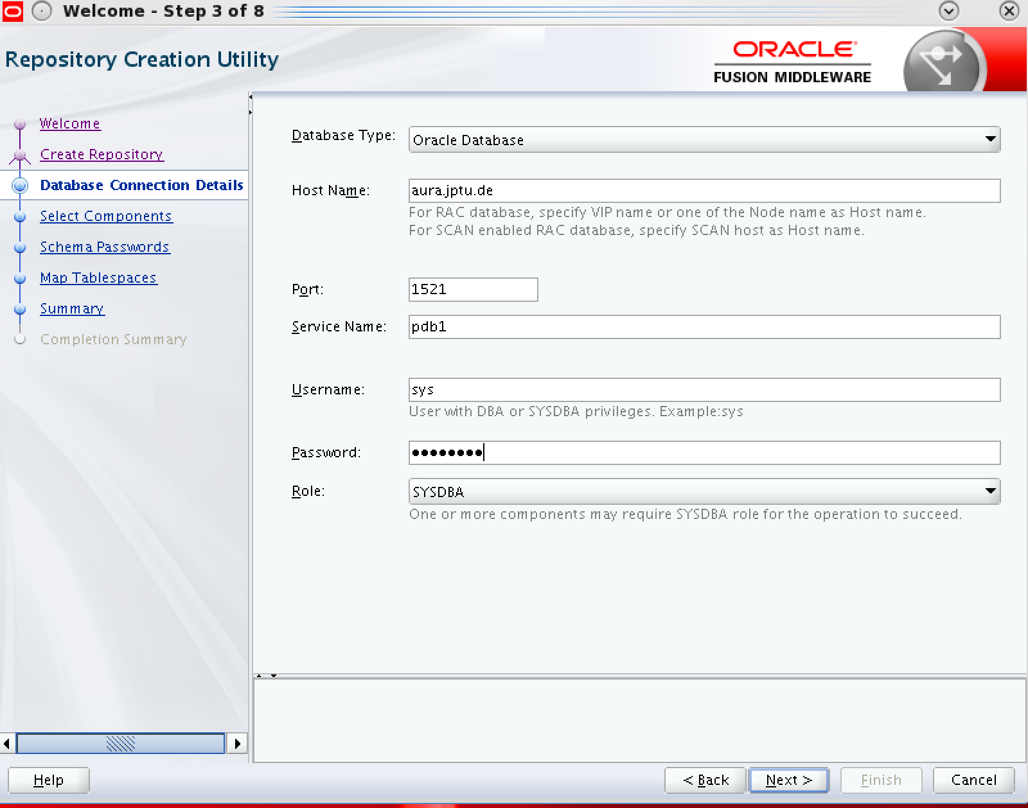
Task: Click the title bar minimize chevron icon
Action: pos(948,12)
